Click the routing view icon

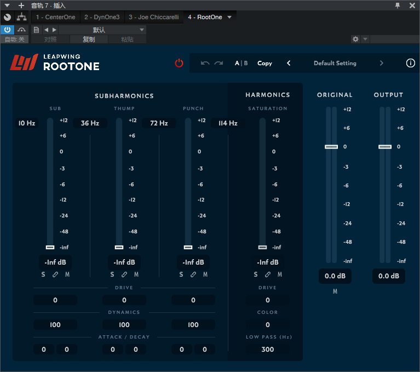click(21, 17)
